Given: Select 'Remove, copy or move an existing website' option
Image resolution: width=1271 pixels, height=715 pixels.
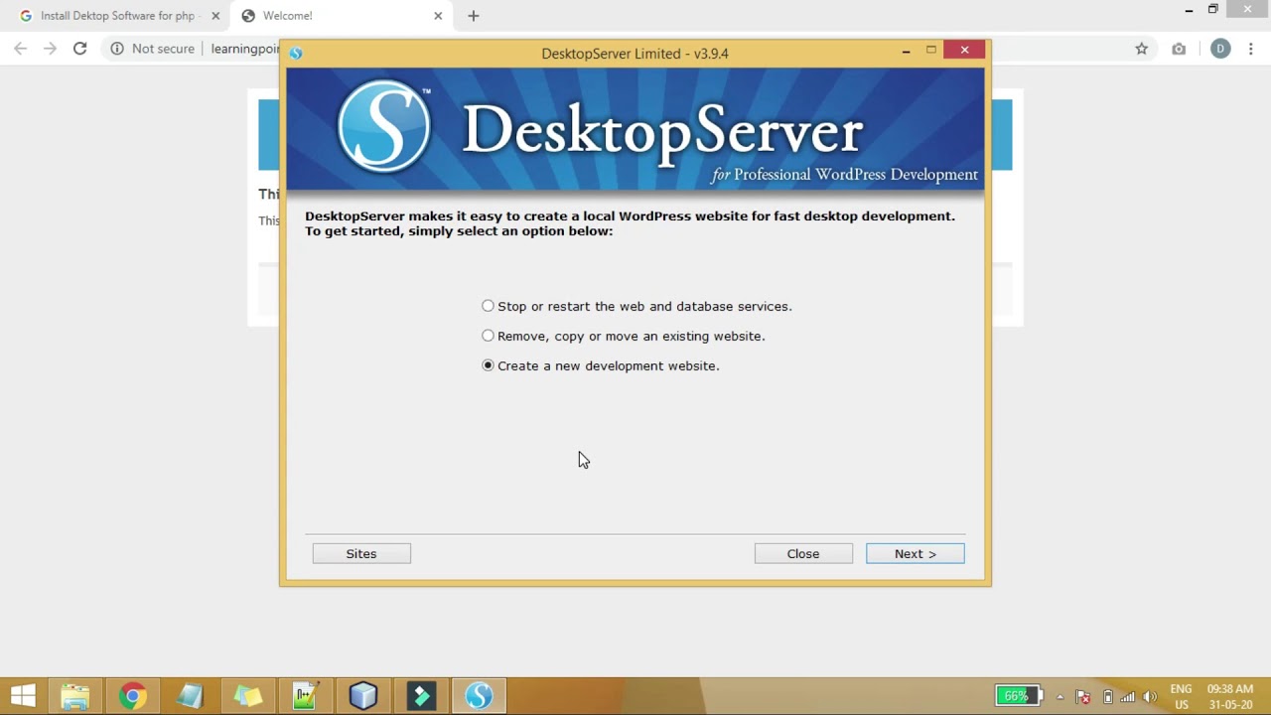Looking at the screenshot, I should (623, 336).
